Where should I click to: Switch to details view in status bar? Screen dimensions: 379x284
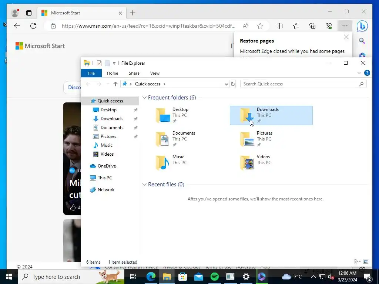pyautogui.click(x=357, y=262)
